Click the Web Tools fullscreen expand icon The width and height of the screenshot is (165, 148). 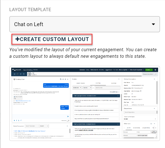(x=151, y=123)
